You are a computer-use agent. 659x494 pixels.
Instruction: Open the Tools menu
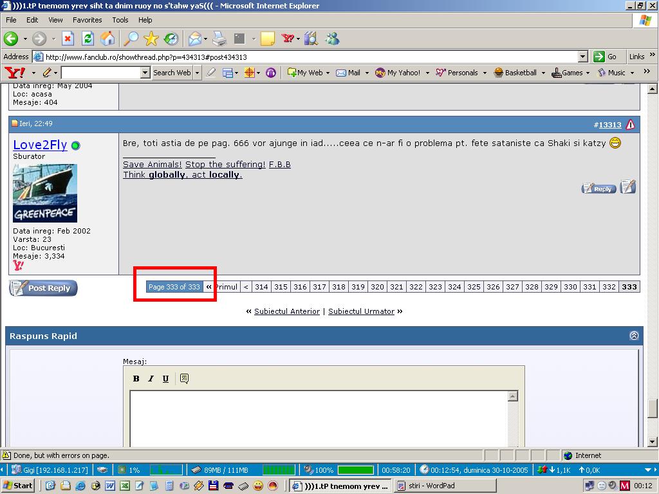coord(120,20)
